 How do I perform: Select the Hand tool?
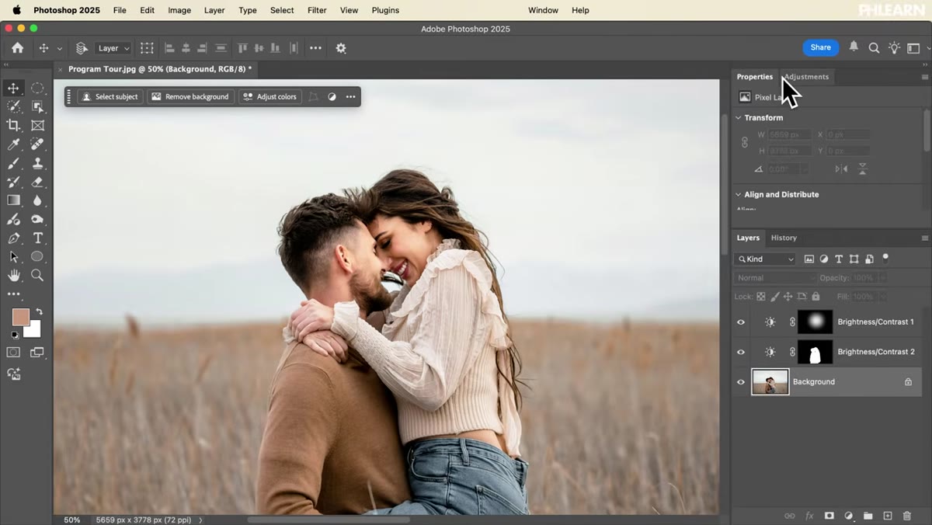13,275
